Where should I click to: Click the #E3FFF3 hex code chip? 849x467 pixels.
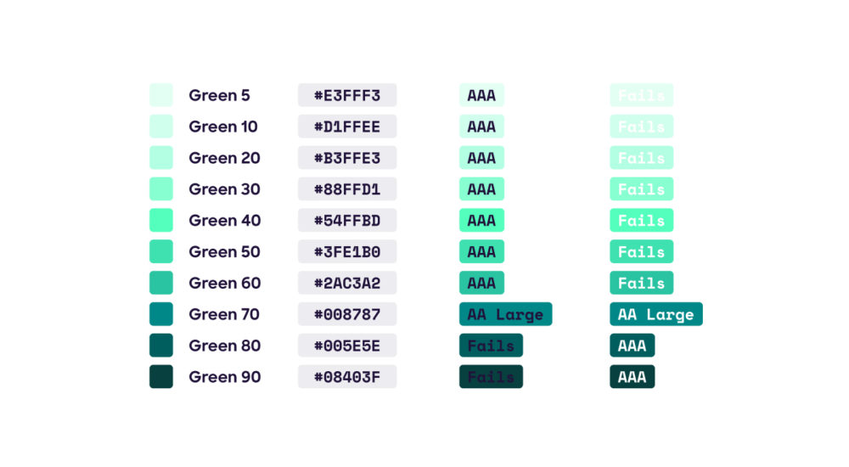pos(347,95)
